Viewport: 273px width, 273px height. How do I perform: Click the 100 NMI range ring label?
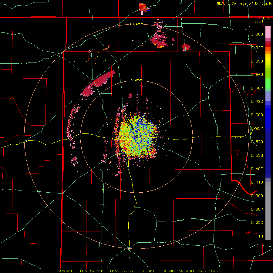[x=136, y=24]
